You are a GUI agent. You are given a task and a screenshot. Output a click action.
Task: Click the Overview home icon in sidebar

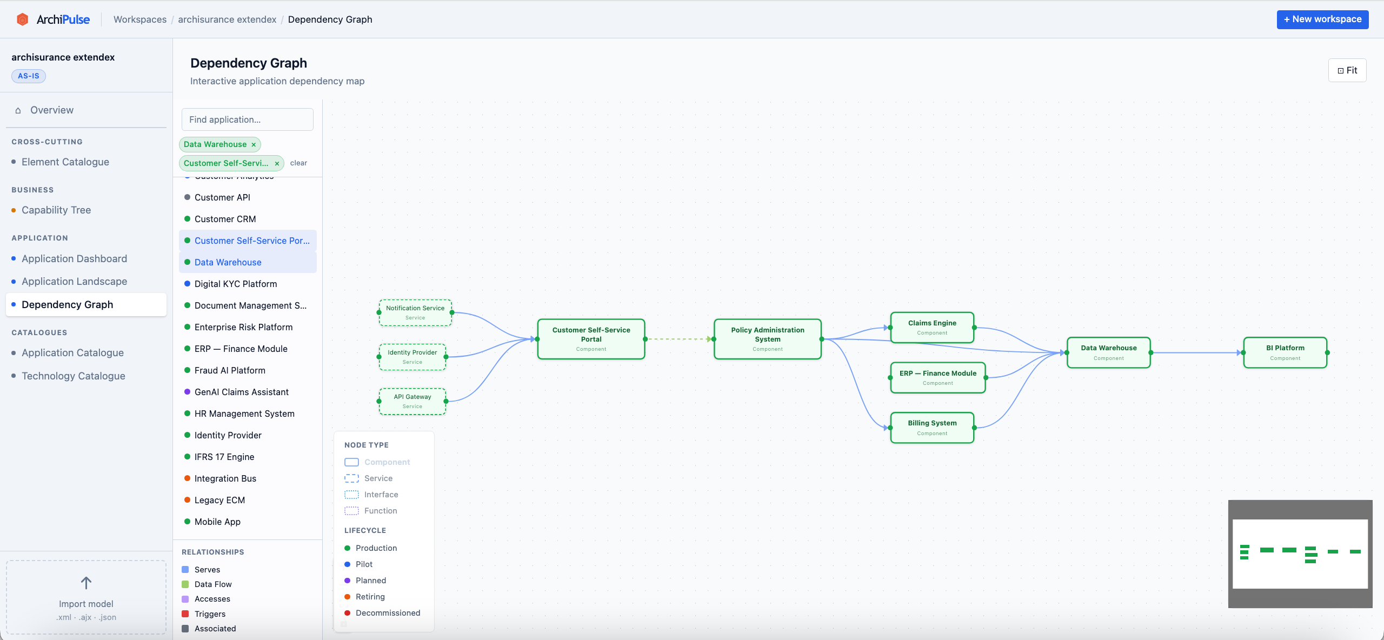click(18, 110)
